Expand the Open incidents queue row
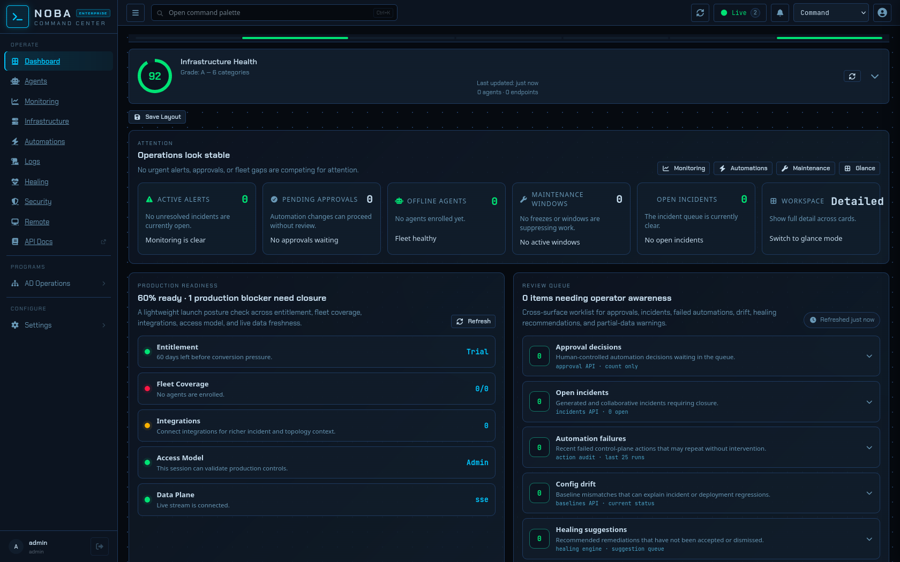 [701, 401]
